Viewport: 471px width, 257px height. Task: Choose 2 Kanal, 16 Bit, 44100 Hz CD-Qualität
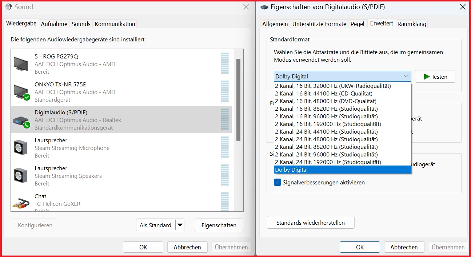(342, 94)
